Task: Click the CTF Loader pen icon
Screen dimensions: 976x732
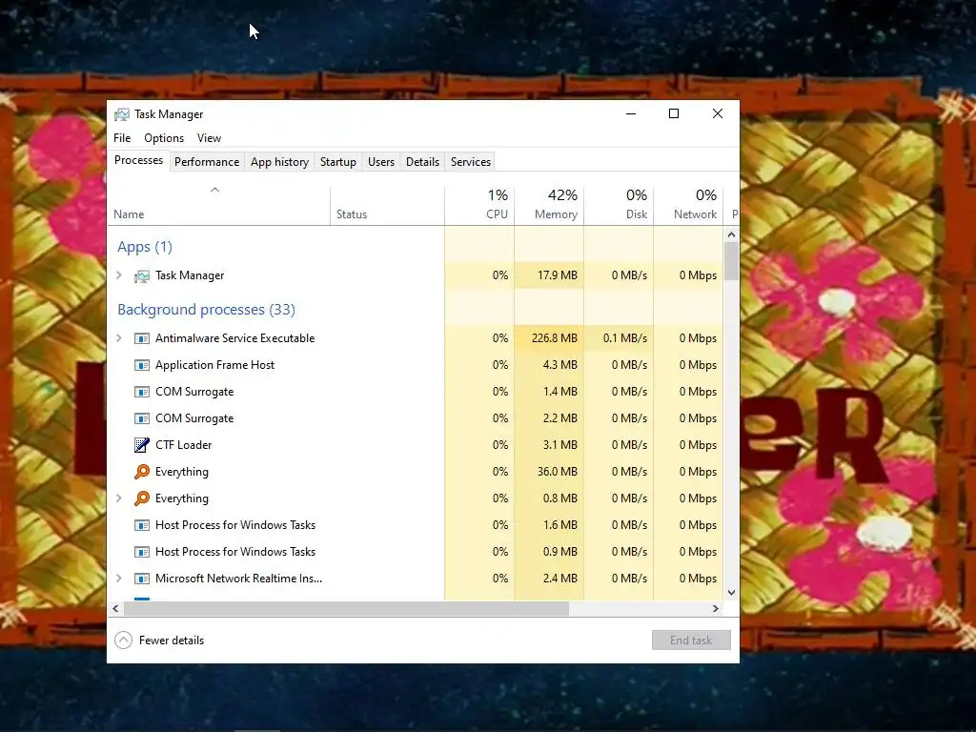Action: click(142, 445)
